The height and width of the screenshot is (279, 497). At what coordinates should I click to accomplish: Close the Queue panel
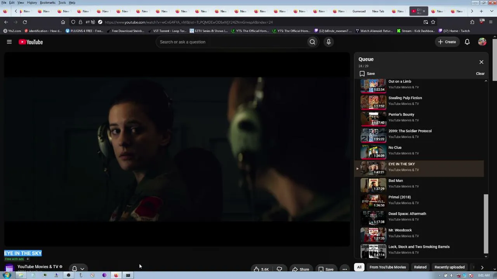coord(481,62)
